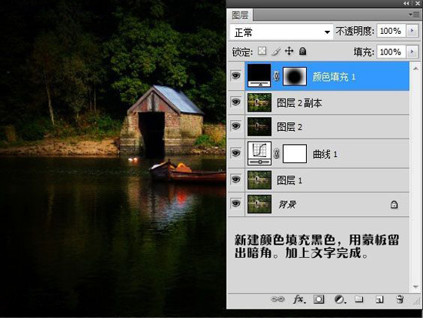
Task: Delete the layer with the trash icon
Action: (x=400, y=300)
